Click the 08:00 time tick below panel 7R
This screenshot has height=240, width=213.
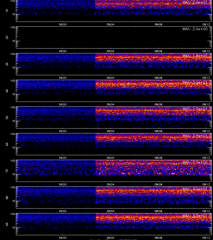pyautogui.click(x=63, y=185)
